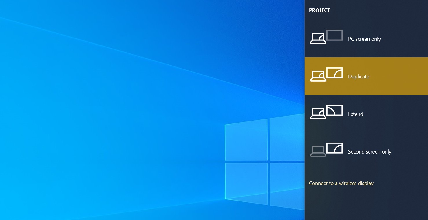Click the highlighted Duplicate option row
The height and width of the screenshot is (220, 428).
[x=366, y=76]
